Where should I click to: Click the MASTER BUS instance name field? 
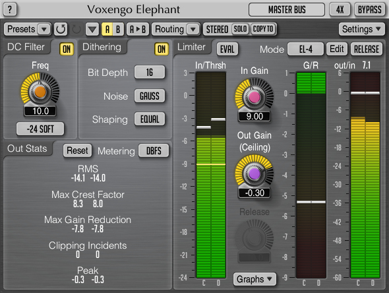point(287,10)
